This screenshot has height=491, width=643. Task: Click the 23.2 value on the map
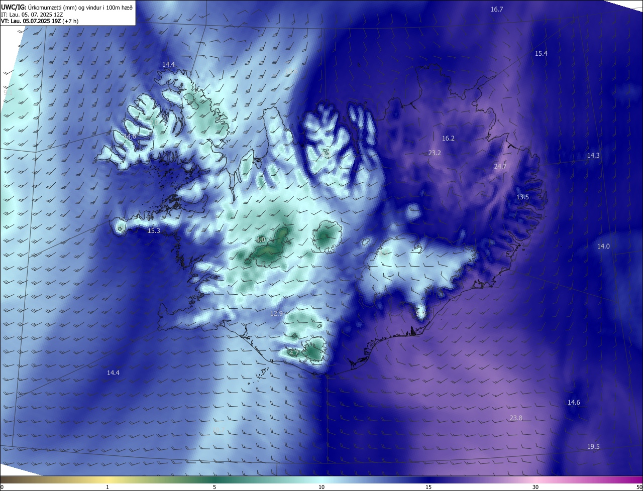435,153
